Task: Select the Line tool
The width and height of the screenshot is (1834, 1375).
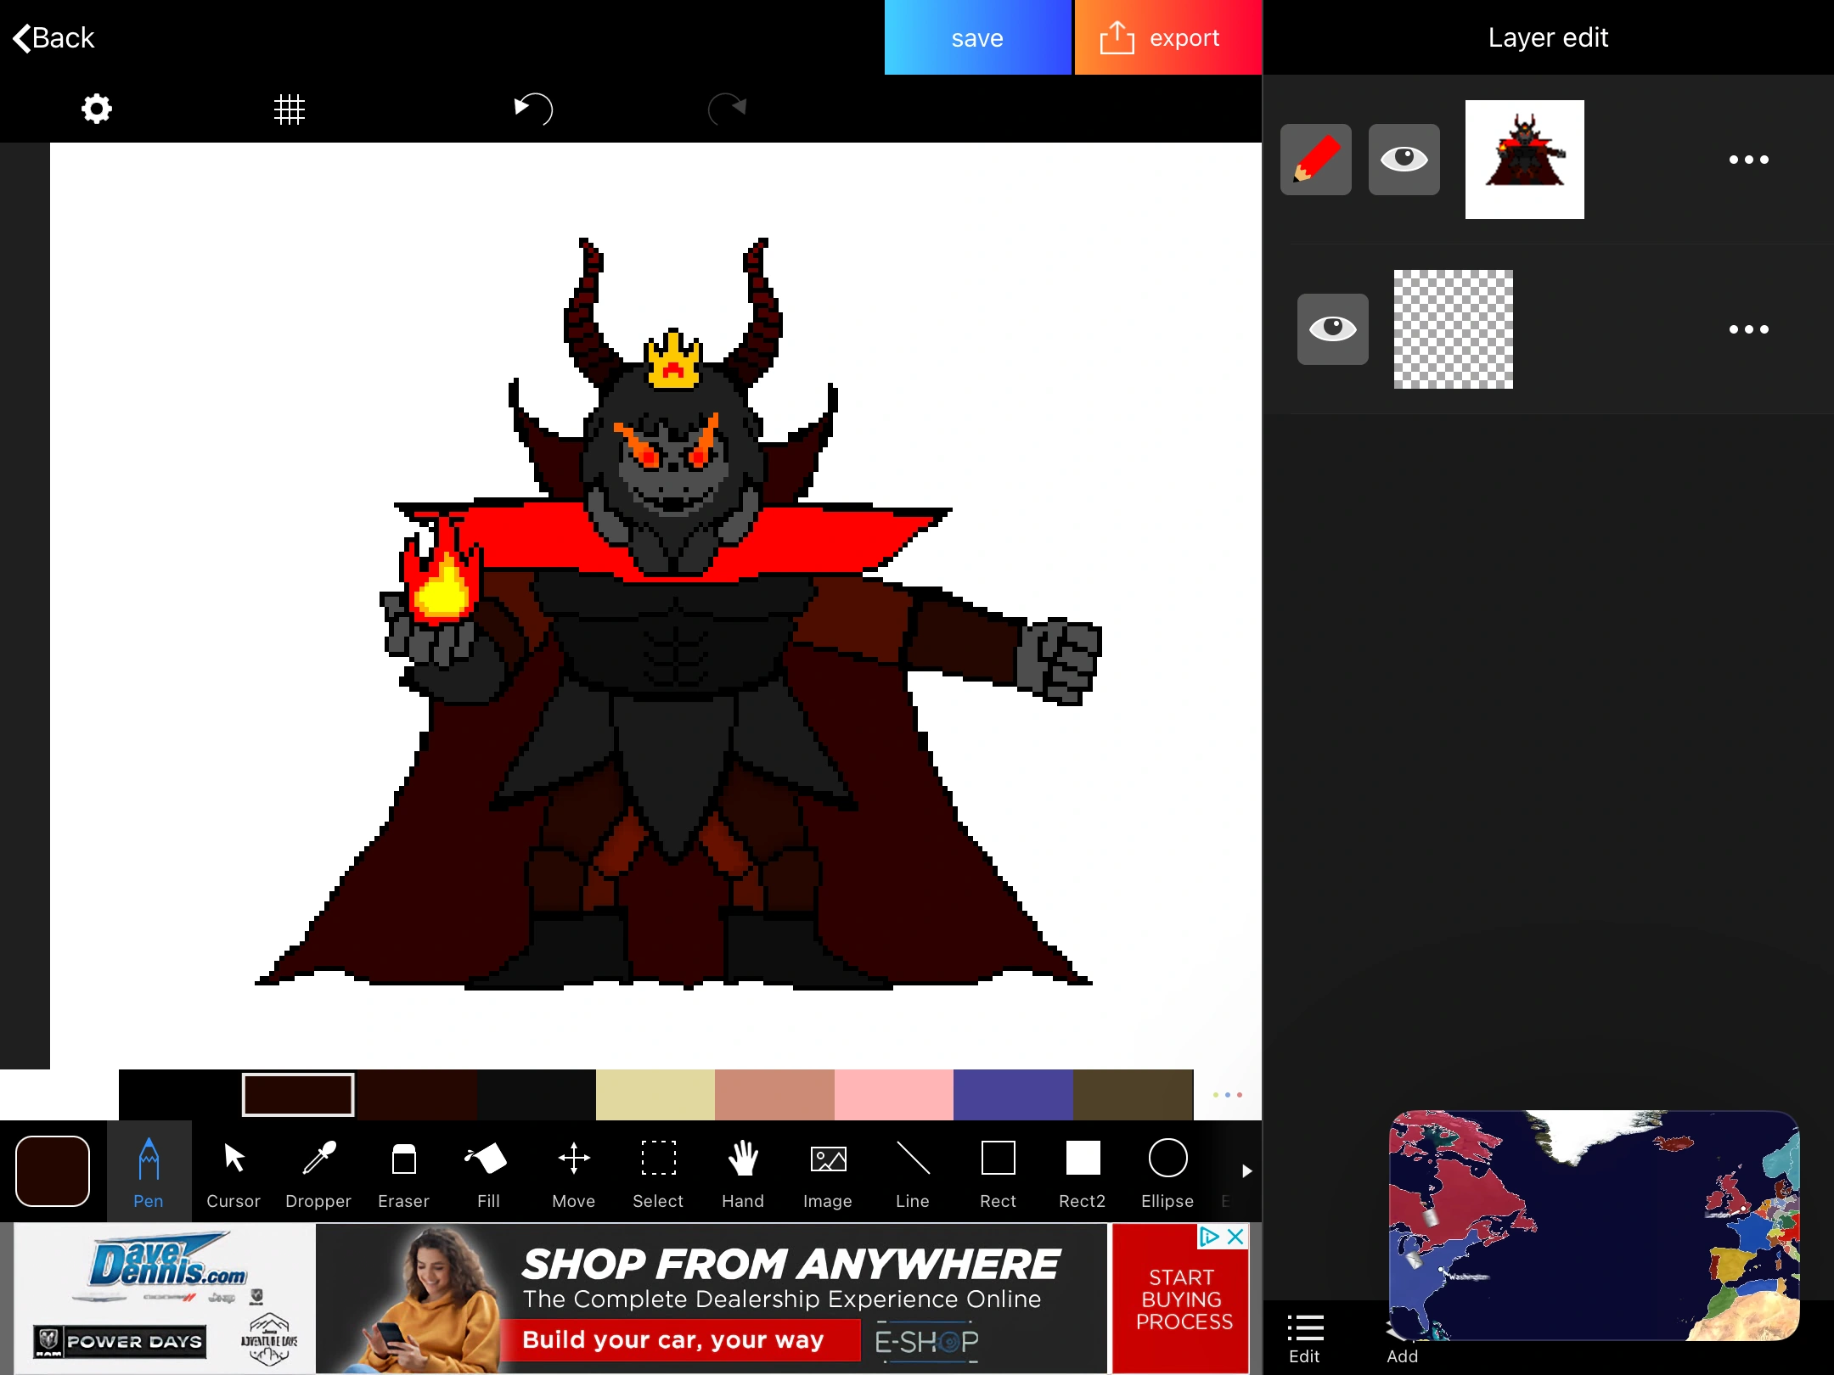Action: pos(913,1173)
